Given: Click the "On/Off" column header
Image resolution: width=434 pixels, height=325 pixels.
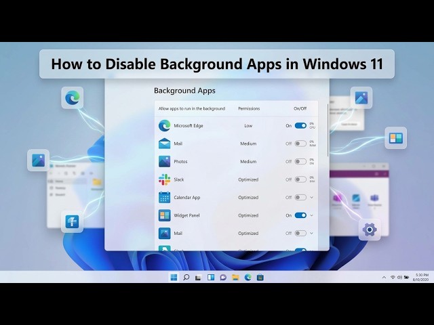Looking at the screenshot, I should pyautogui.click(x=300, y=108).
